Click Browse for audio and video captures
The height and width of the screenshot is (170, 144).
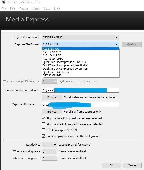[x=52, y=97]
